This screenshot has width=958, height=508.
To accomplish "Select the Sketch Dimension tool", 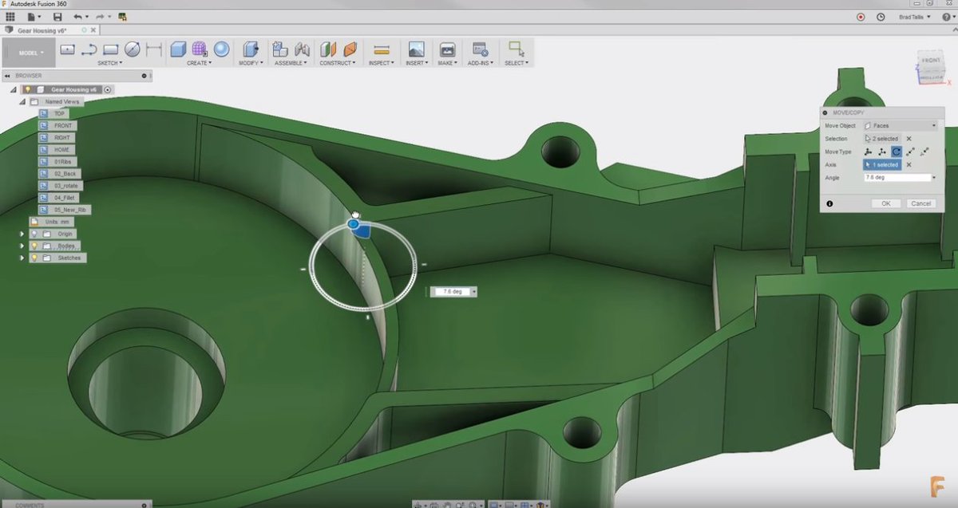I will tap(153, 49).
